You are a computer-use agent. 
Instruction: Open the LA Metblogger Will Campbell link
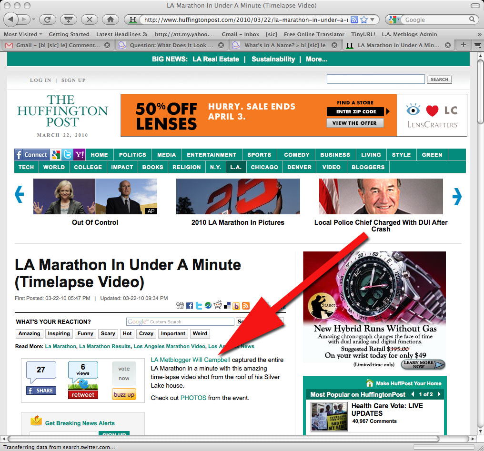click(x=190, y=360)
